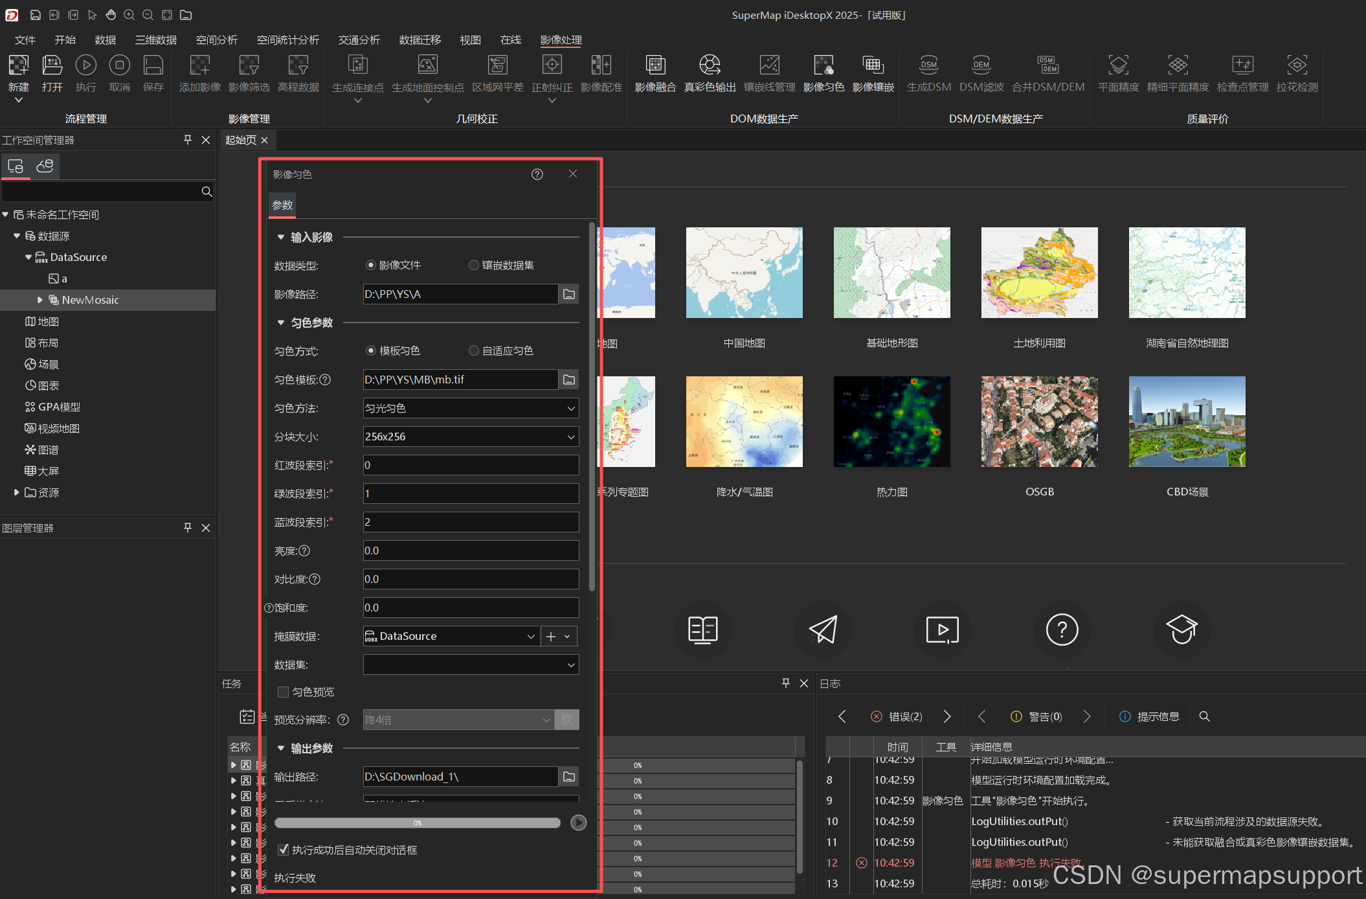Click the 打开 workflow icon
The image size is (1366, 899).
pos(52,66)
